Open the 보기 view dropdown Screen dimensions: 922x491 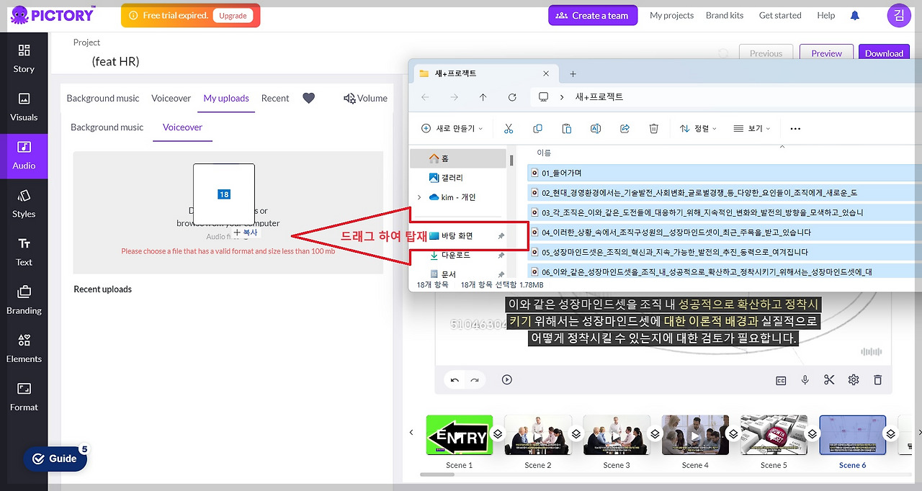tap(752, 129)
